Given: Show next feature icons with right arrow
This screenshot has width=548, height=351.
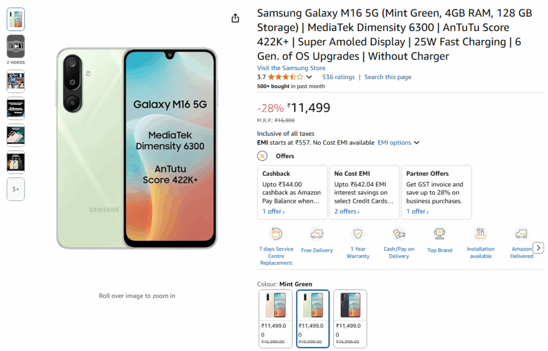Looking at the screenshot, I should point(538,248).
